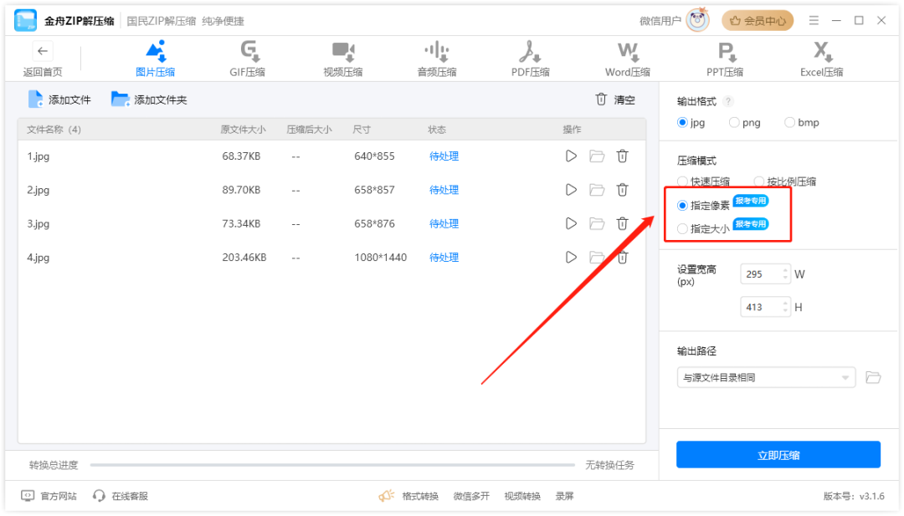
Task: Browse output folder icon beside path
Action: click(873, 378)
